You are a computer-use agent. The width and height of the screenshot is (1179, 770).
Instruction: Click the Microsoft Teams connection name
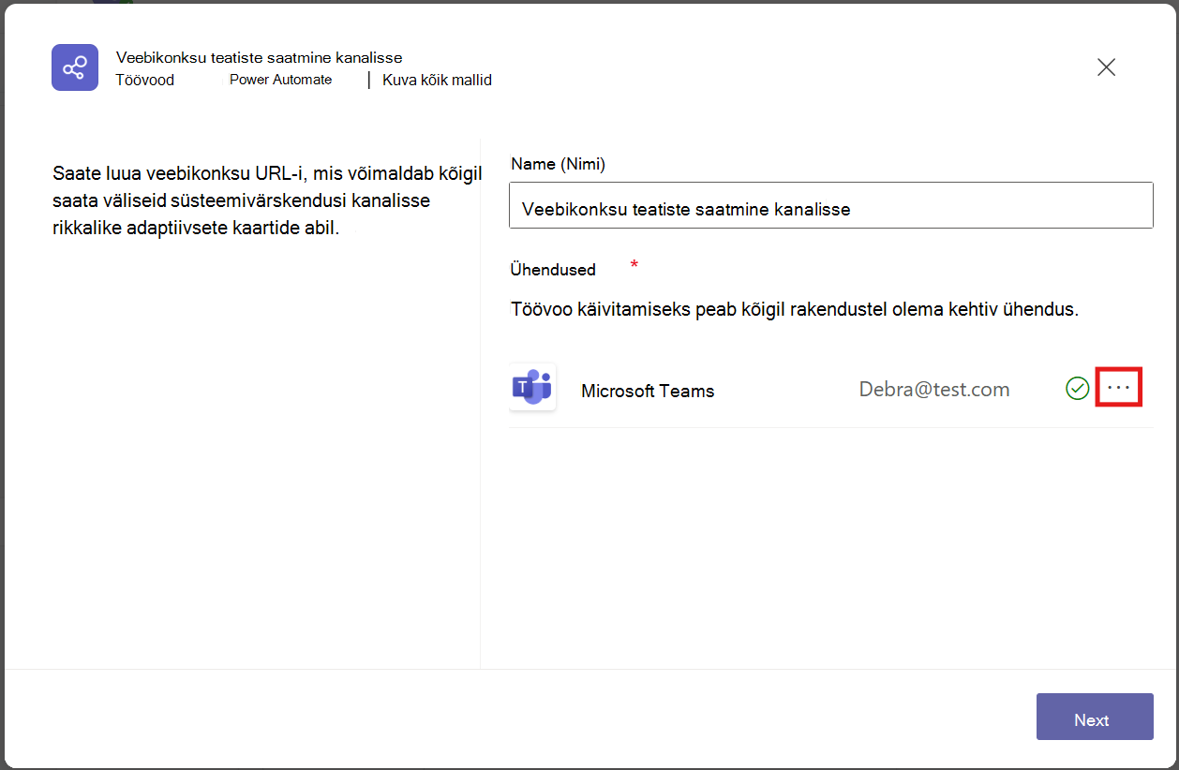(x=648, y=391)
